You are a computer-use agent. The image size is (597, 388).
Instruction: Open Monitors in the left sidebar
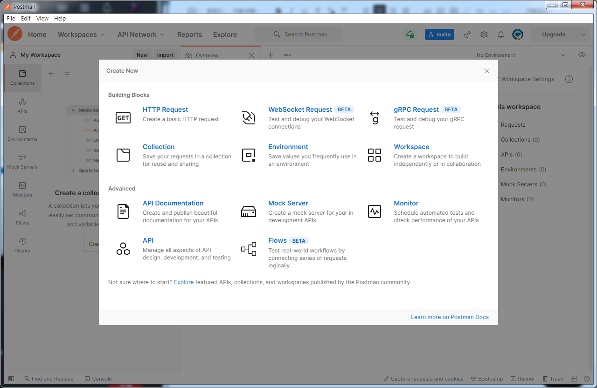click(22, 190)
